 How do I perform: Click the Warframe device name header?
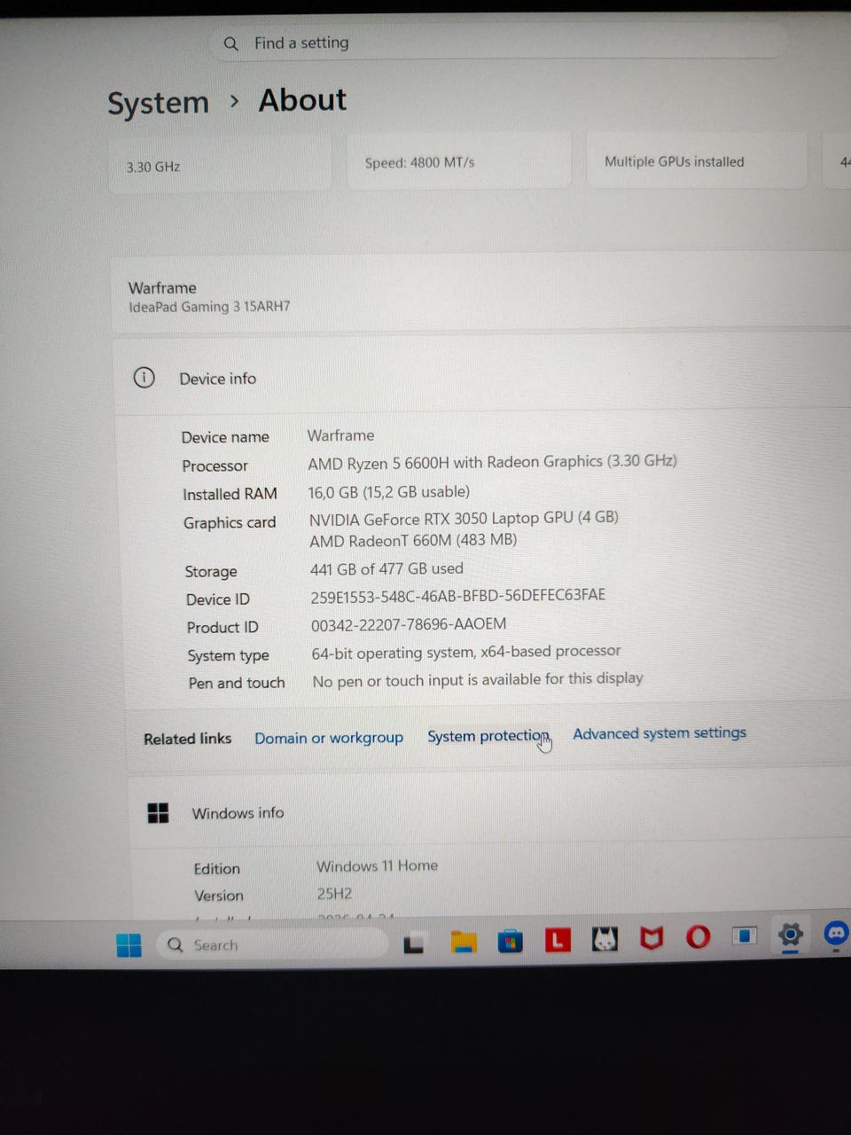point(162,287)
